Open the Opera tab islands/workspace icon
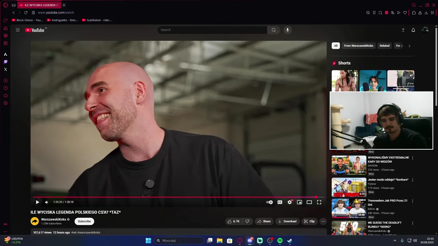Screen dimensions: 438x246 coord(14,5)
